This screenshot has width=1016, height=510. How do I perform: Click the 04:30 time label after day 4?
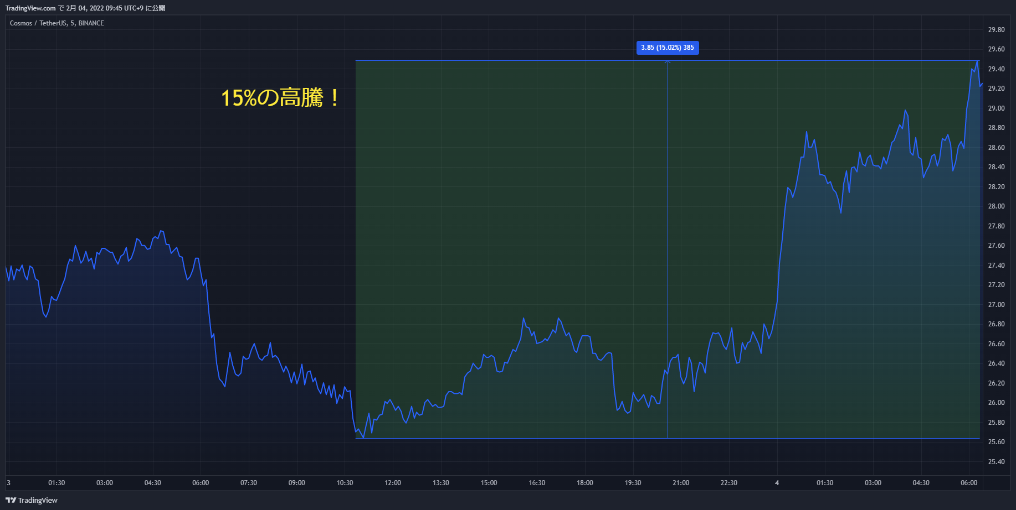921,483
